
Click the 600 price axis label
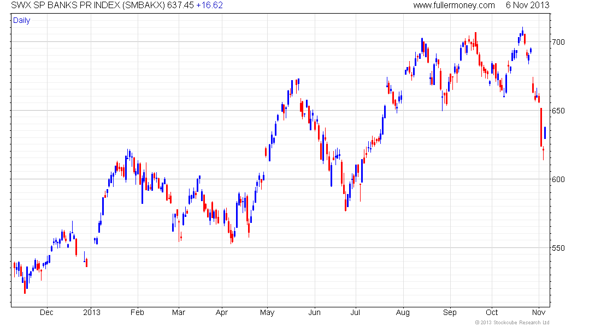(558, 179)
